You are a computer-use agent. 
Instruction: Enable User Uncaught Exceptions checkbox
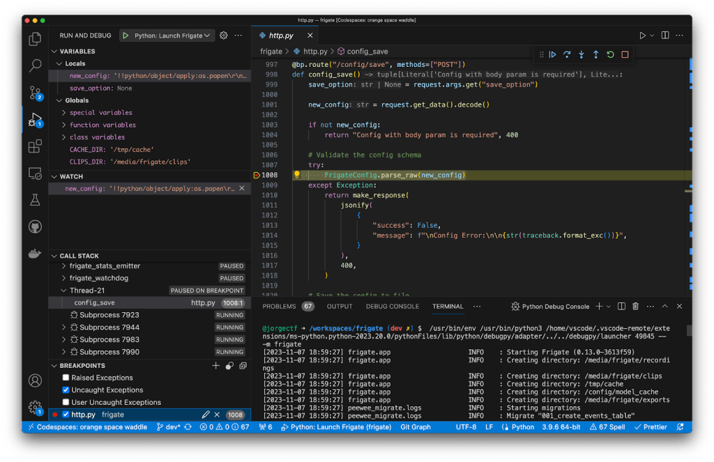click(x=66, y=402)
